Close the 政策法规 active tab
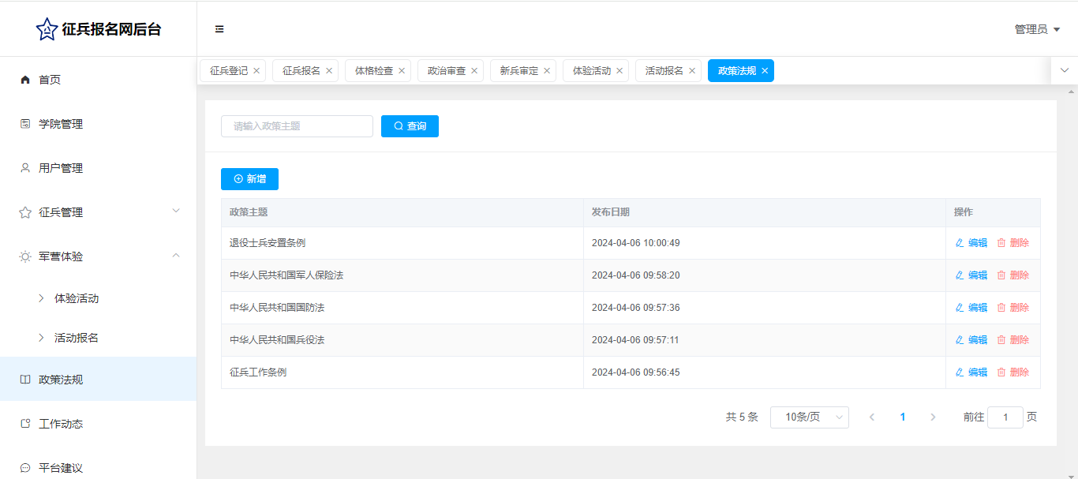This screenshot has height=479, width=1078. pos(765,71)
